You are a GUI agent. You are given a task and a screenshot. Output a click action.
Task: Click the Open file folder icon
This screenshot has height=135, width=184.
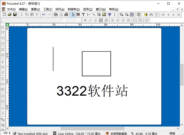(x=10, y=14)
